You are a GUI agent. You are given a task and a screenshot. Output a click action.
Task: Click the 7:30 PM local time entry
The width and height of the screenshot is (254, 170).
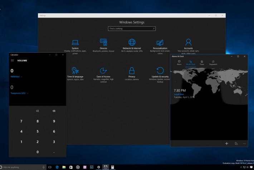point(184,93)
